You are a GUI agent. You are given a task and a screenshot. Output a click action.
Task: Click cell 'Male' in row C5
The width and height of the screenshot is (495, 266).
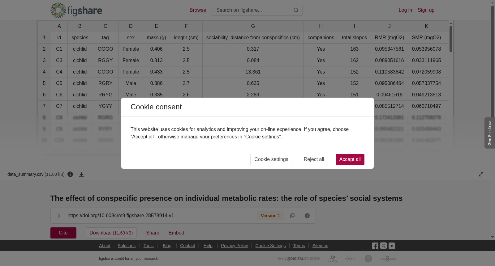(131, 83)
